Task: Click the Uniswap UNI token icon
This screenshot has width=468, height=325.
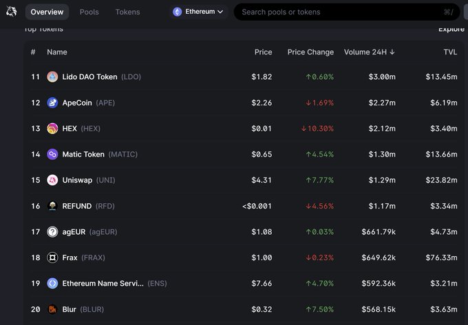Action: click(x=52, y=180)
